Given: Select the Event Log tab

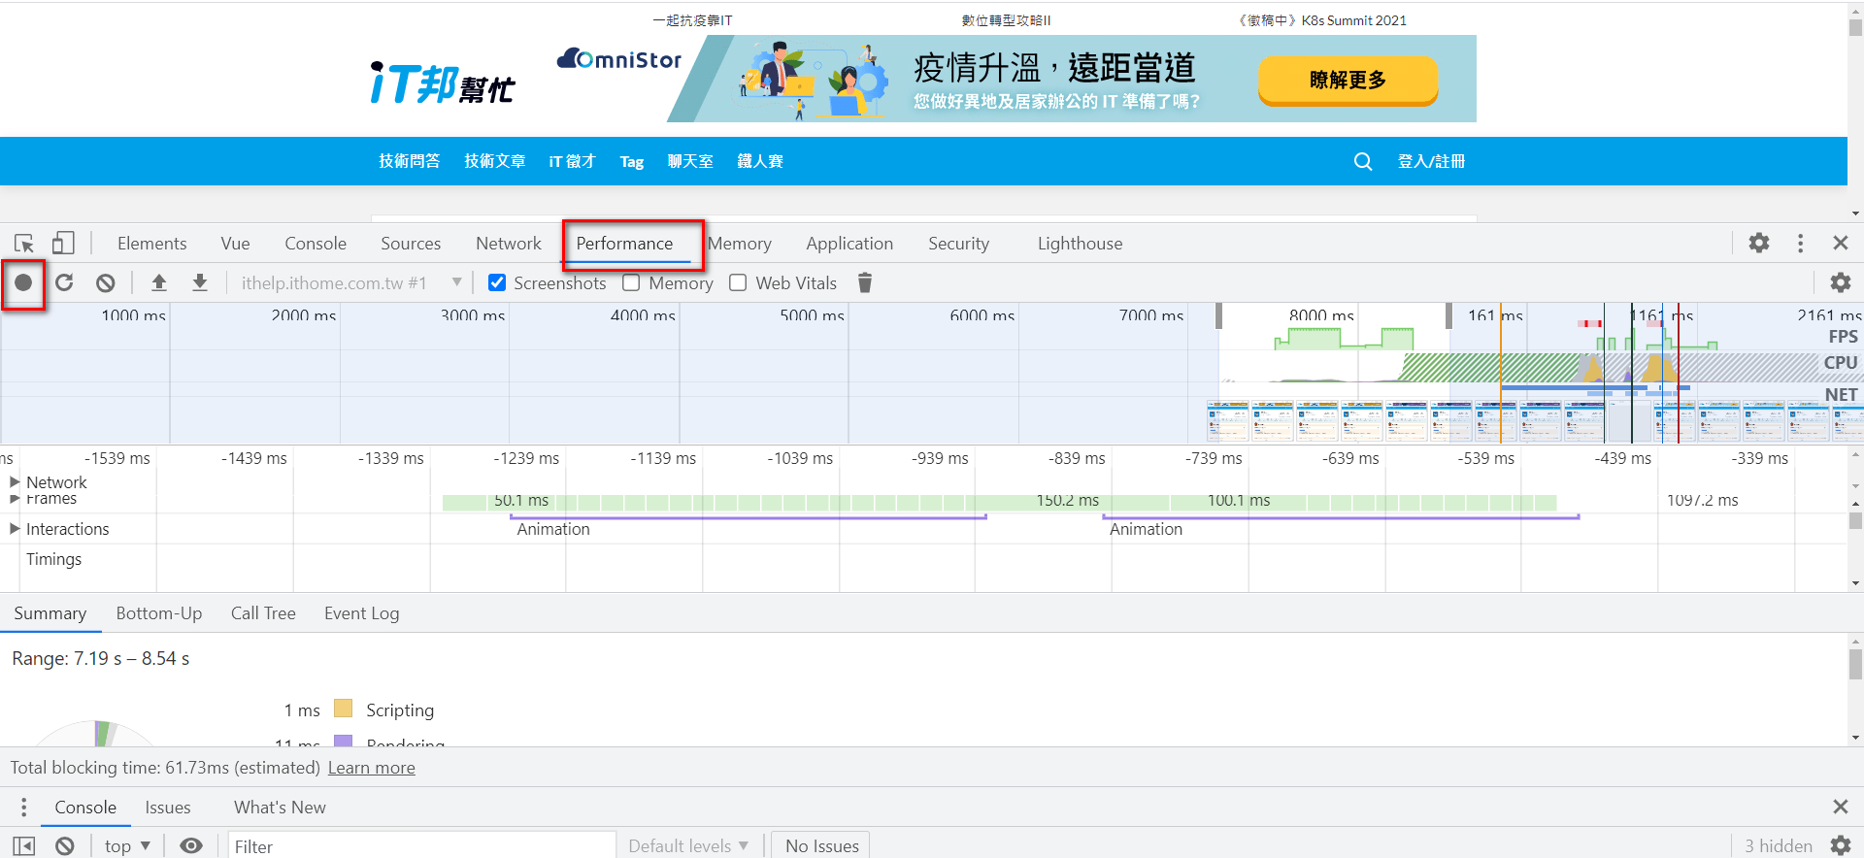Looking at the screenshot, I should [362, 613].
